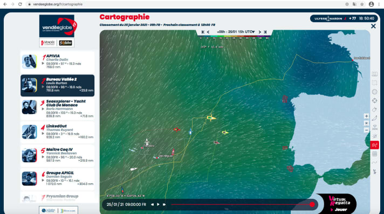The height and width of the screenshot is (214, 384).
Task: Toggle the red wind layer button
Action: click(374, 145)
